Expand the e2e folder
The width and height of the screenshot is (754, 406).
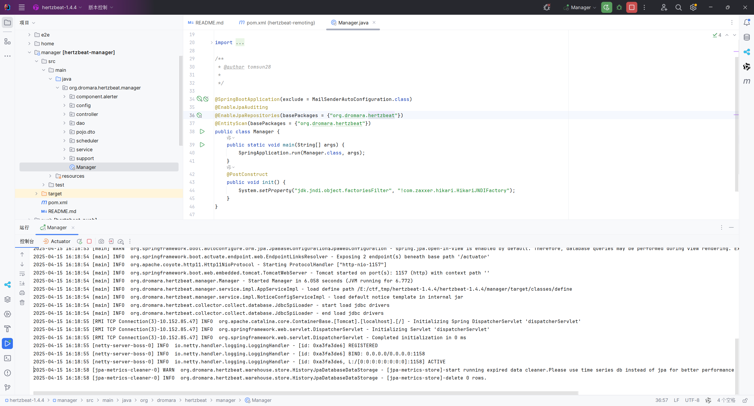[29, 35]
